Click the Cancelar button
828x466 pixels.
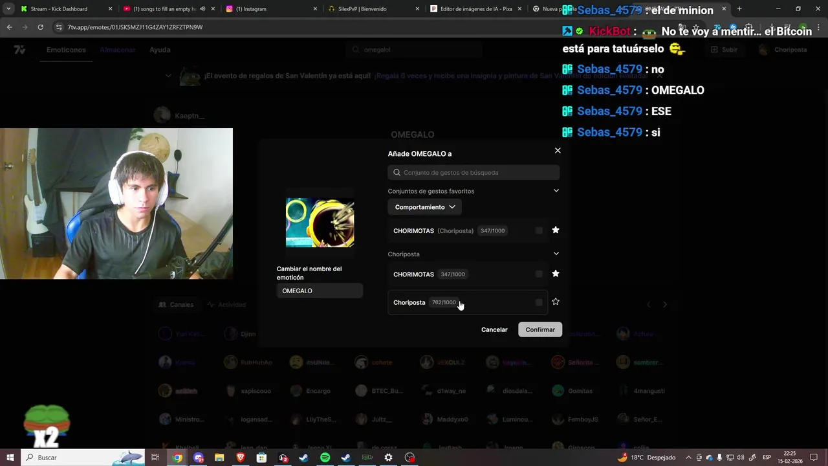pos(494,330)
